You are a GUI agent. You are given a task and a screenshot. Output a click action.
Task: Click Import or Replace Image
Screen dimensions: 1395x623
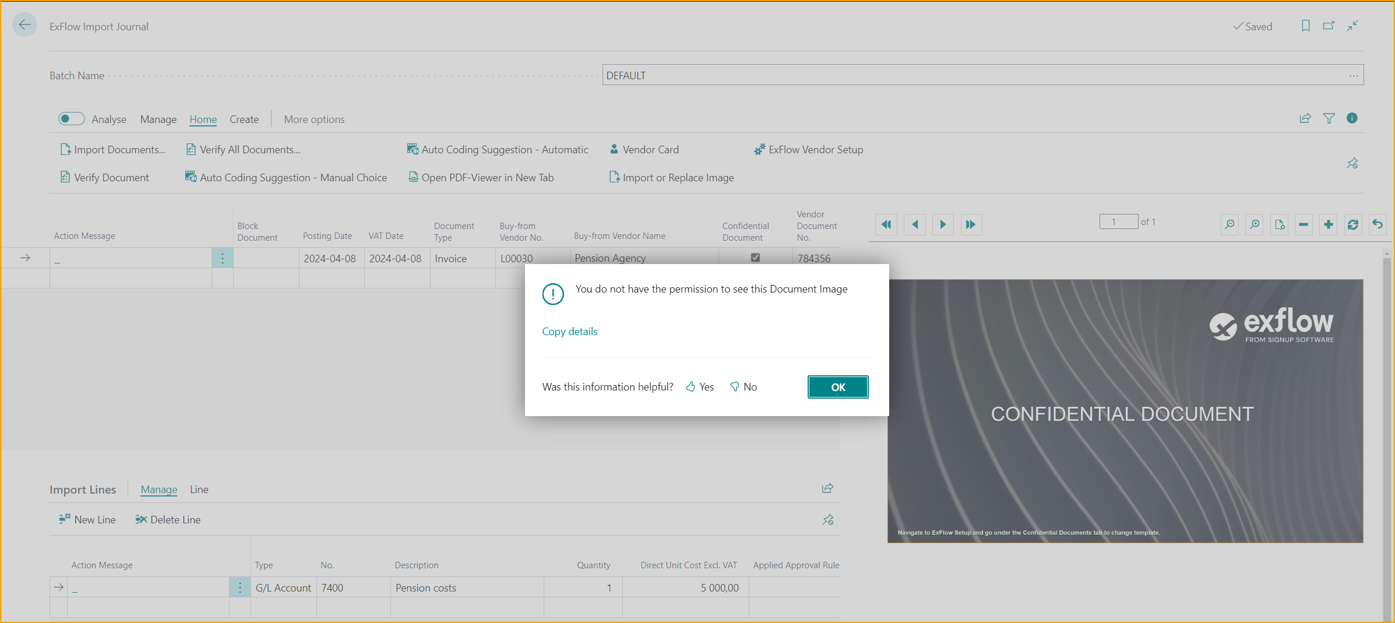tap(671, 177)
